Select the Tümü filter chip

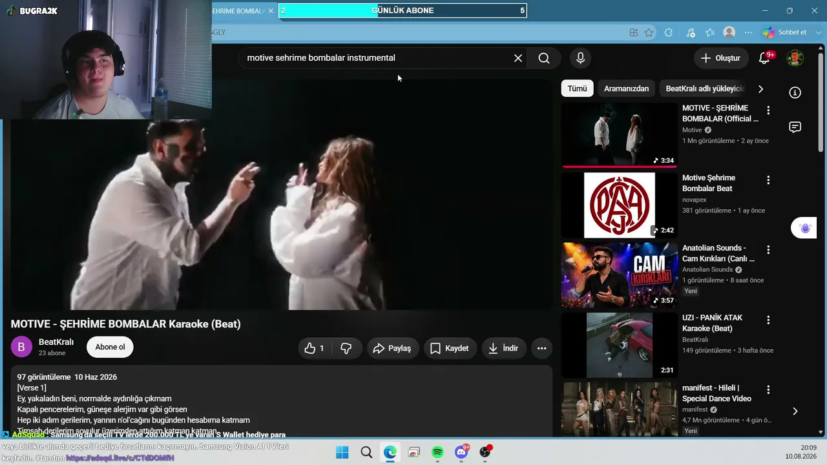click(x=577, y=88)
